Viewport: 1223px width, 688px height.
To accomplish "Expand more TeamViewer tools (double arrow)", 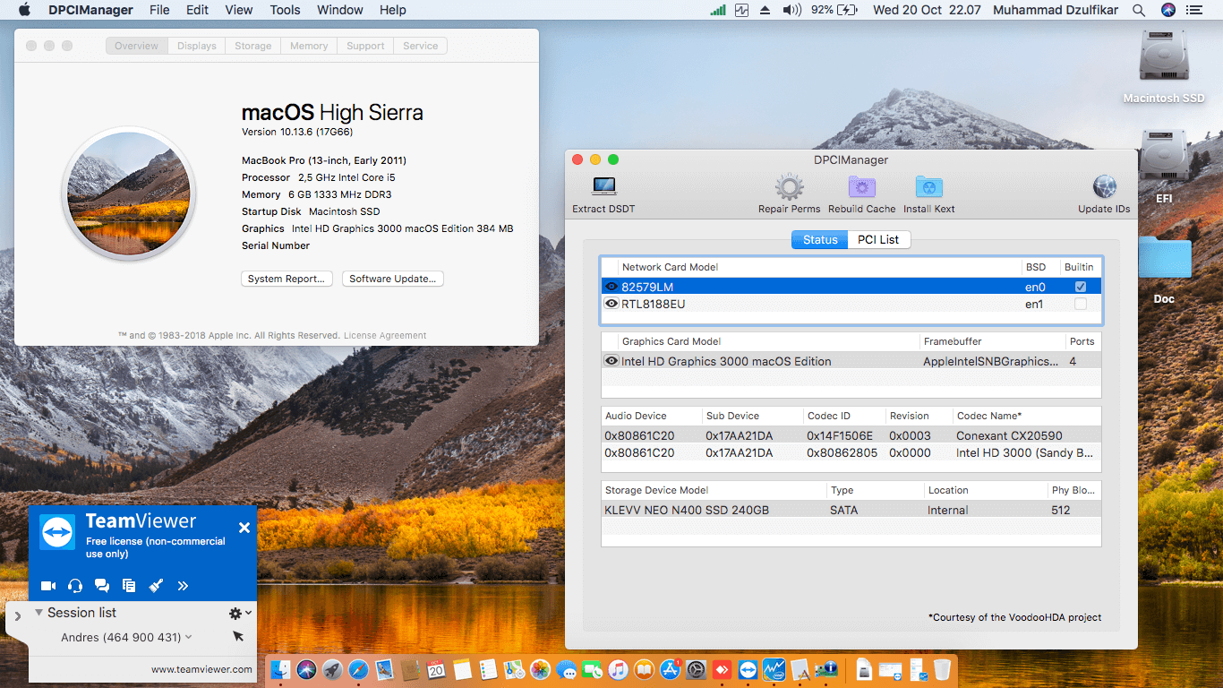I will tap(183, 586).
